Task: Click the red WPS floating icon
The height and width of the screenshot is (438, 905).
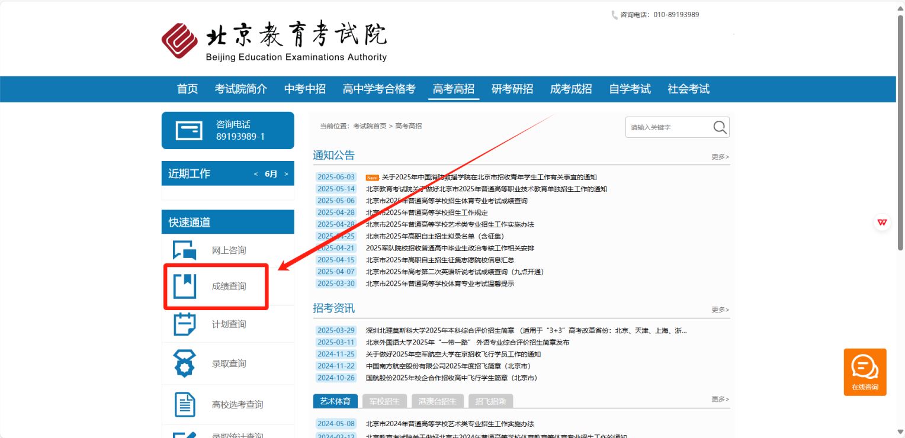Action: [x=882, y=223]
